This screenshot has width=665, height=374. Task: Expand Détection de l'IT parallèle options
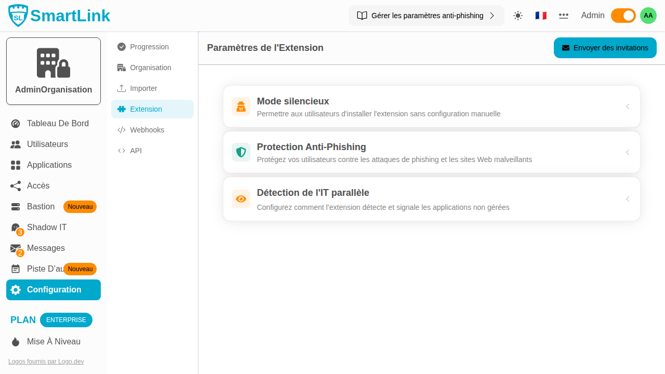(x=627, y=199)
